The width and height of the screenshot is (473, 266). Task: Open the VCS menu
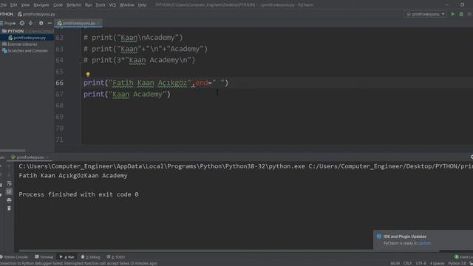[x=112, y=5]
